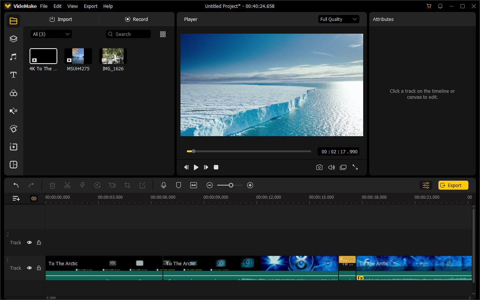Open the Export menu in the menu bar
The width and height of the screenshot is (480, 300).
pyautogui.click(x=90, y=6)
